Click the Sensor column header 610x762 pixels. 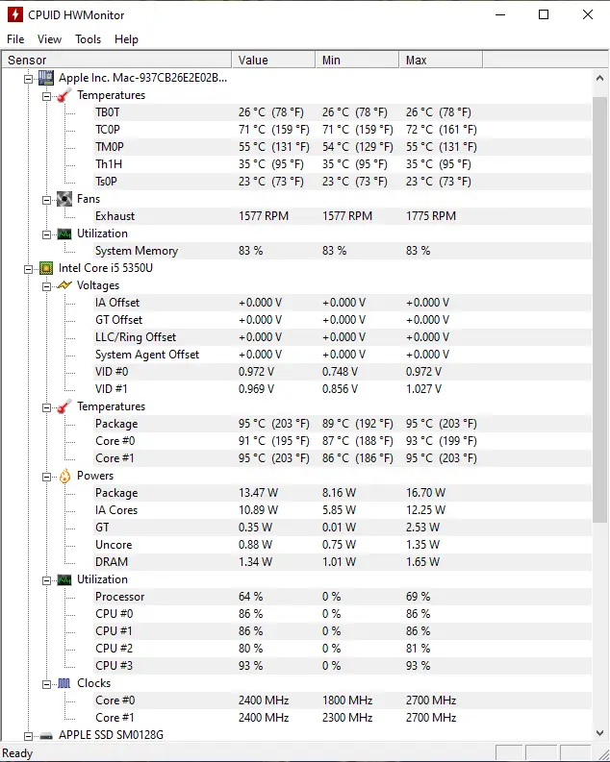tap(116, 60)
